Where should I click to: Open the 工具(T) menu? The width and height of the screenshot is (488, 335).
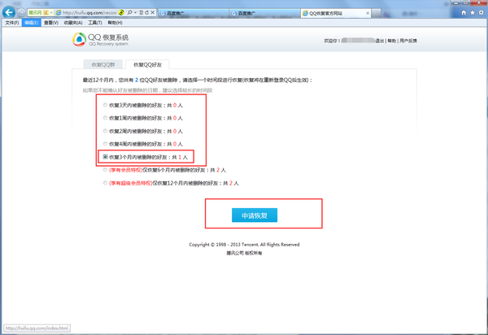[x=95, y=23]
